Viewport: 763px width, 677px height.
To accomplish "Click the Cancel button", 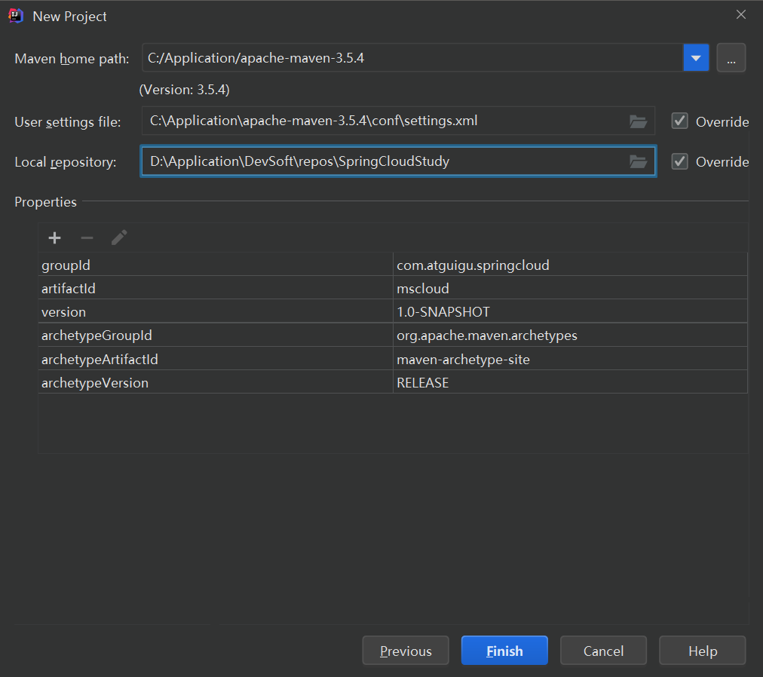I will tap(603, 651).
